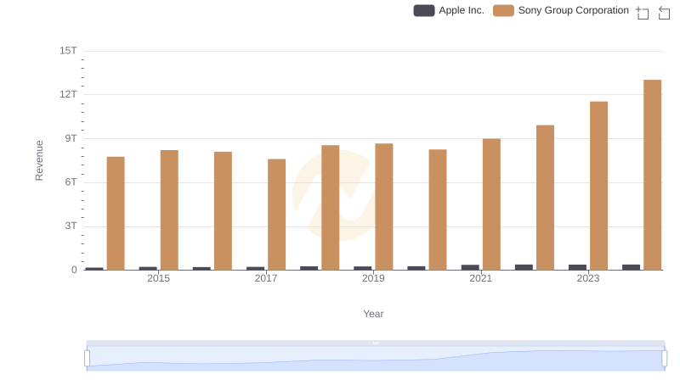Click the Sony orange legend swatch
The image size is (680, 391).
[503, 10]
